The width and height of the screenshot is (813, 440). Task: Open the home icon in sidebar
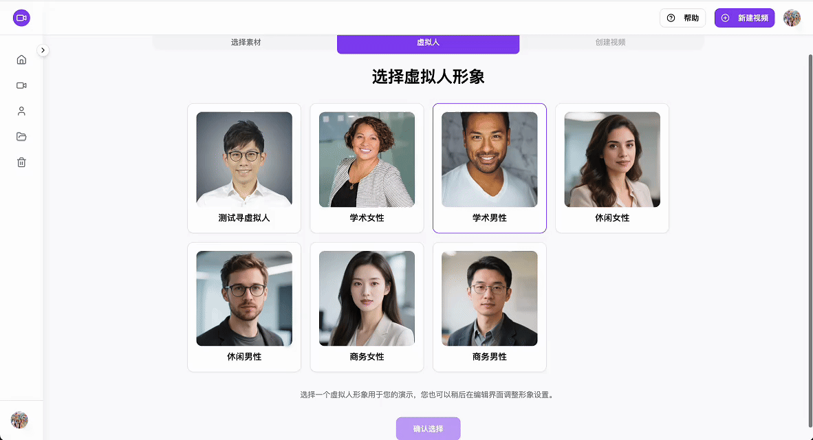click(x=21, y=60)
